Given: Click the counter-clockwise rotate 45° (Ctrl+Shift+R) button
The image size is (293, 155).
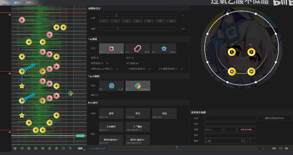Looking at the screenshot, I should pos(138,140).
